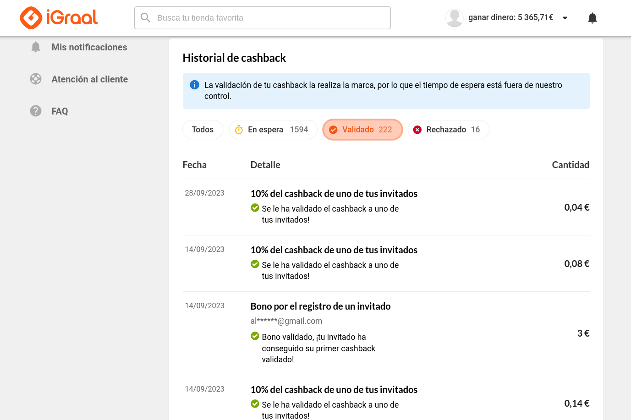Open the FAQ page
Image resolution: width=631 pixels, height=420 pixels.
point(60,111)
